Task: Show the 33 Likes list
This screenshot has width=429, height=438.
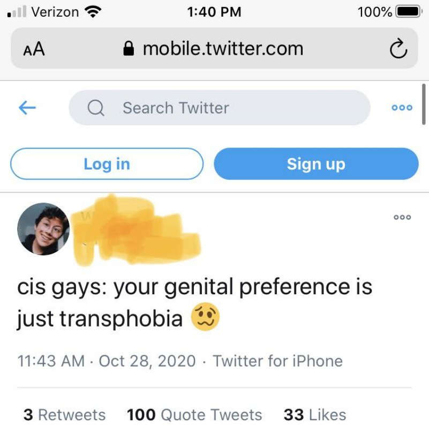Action: 315,414
